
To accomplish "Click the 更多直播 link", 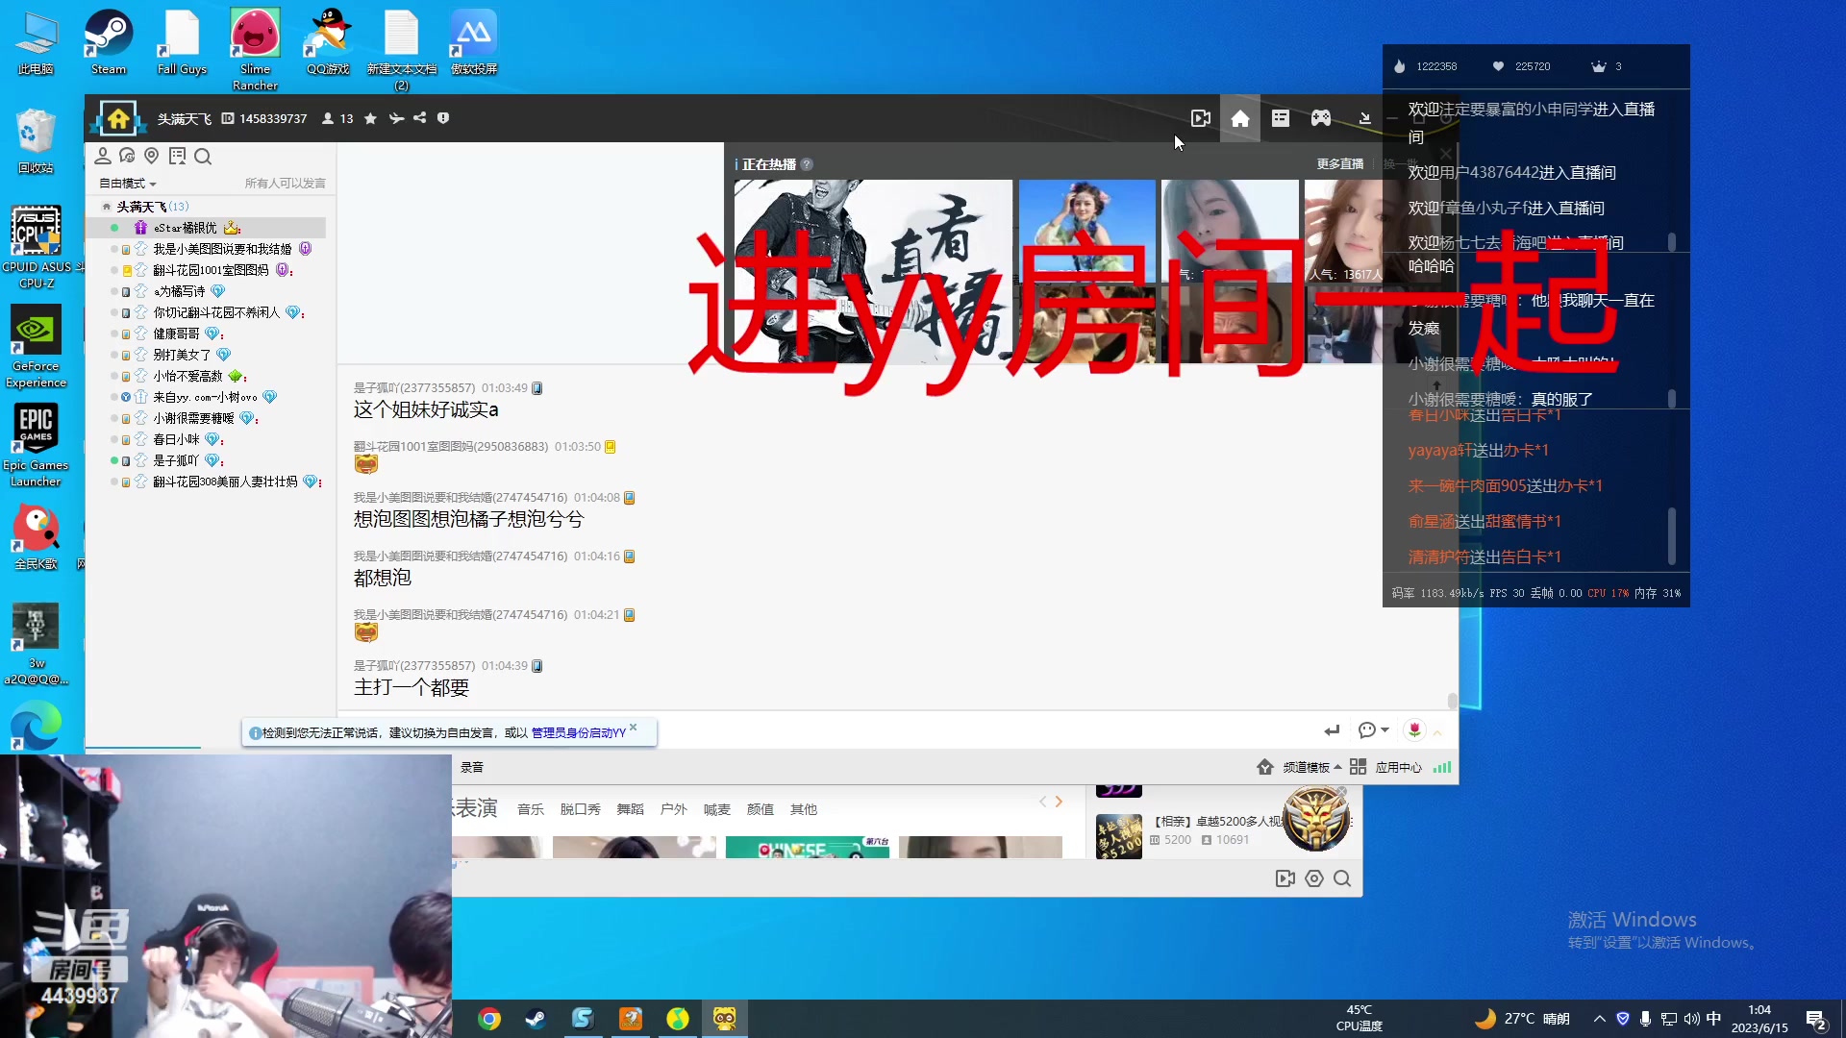I will pyautogui.click(x=1340, y=164).
